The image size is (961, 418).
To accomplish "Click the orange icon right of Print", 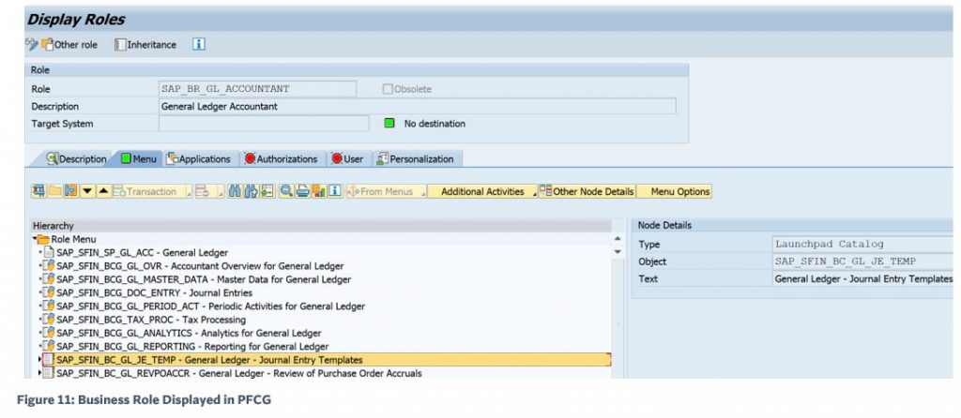I will [x=319, y=191].
